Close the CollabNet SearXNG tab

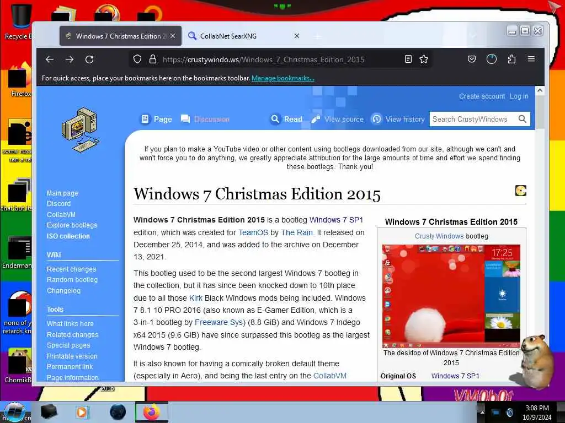[x=296, y=36]
